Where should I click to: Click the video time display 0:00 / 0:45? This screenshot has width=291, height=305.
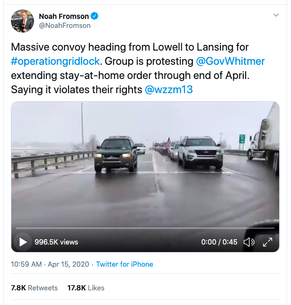pos(219,242)
